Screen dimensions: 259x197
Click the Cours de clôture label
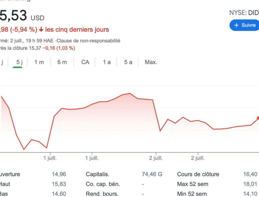tap(198, 174)
